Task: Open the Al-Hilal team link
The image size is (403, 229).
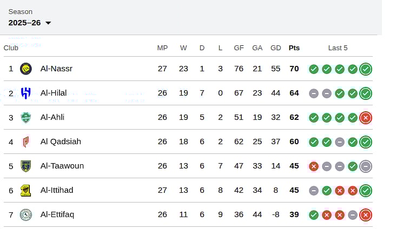Action: [x=54, y=93]
